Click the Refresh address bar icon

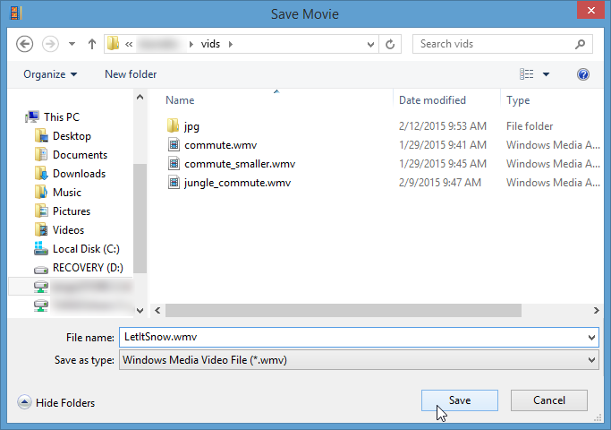(x=390, y=44)
